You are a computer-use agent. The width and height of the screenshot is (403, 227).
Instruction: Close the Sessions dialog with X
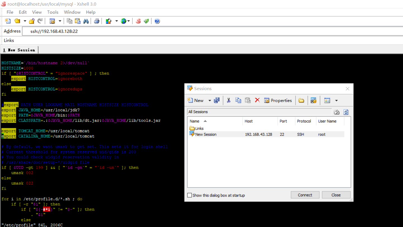348,89
